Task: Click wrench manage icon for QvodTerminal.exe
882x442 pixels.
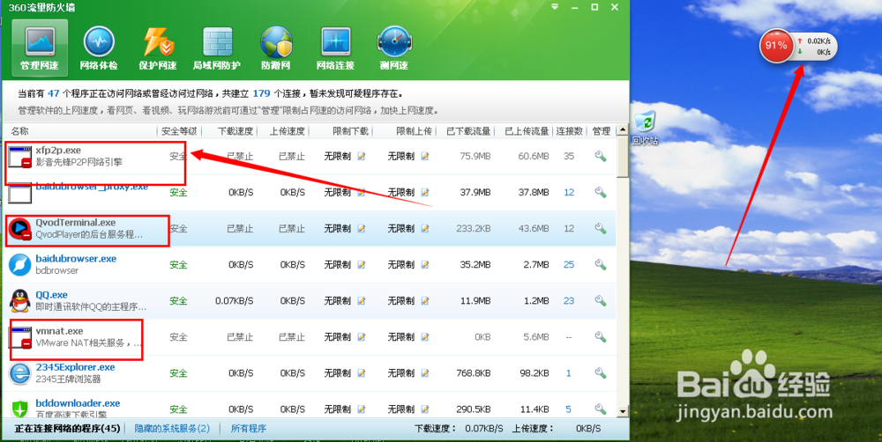Action: pyautogui.click(x=601, y=229)
